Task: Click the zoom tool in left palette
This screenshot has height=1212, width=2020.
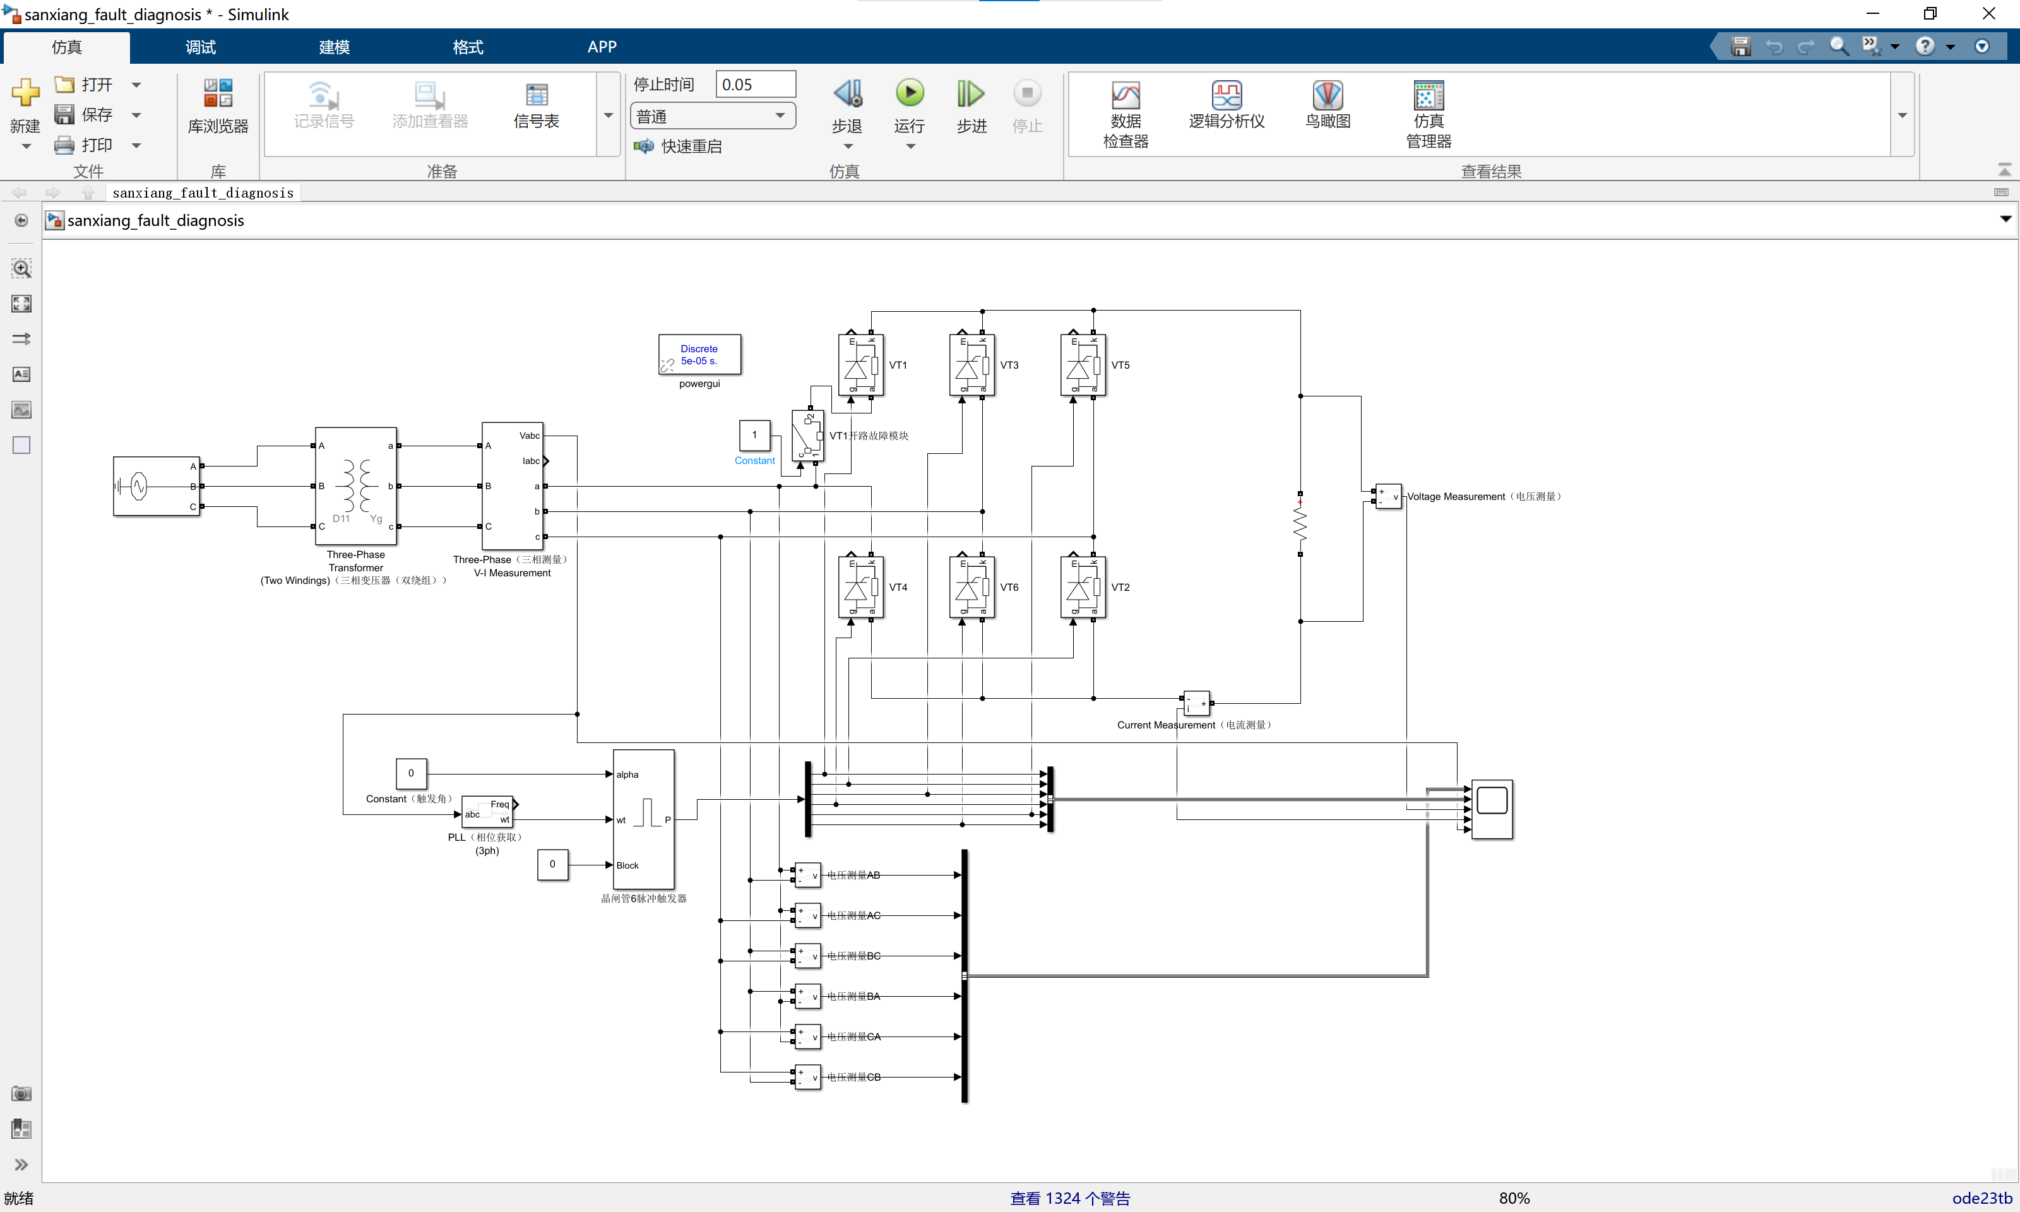Action: 21,269
